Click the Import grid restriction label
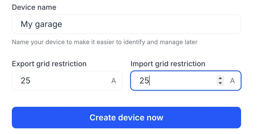The image size is (257, 134). click(168, 64)
